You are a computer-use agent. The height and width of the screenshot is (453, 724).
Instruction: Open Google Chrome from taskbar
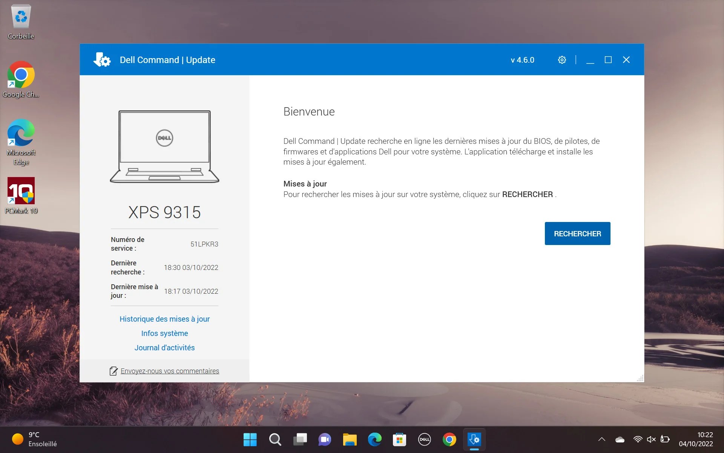click(x=449, y=439)
